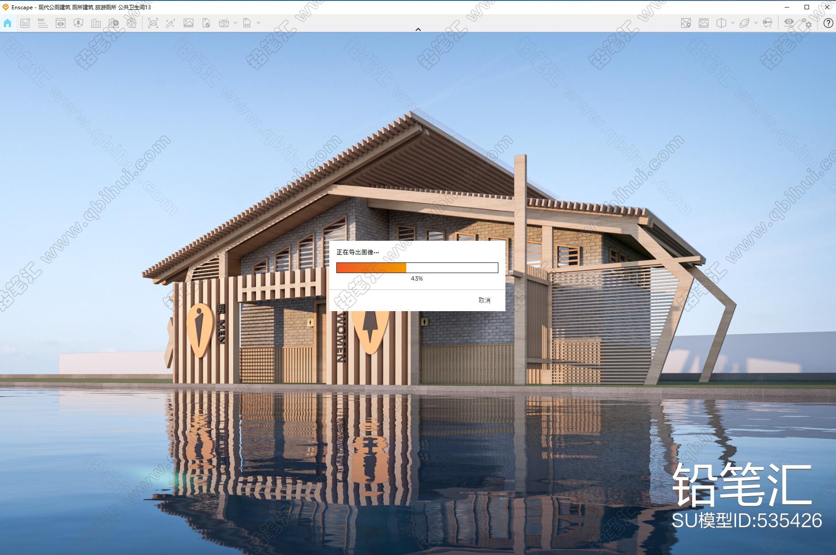The width and height of the screenshot is (836, 555).
Task: Toggle the visual settings eye icon
Action: point(789,22)
